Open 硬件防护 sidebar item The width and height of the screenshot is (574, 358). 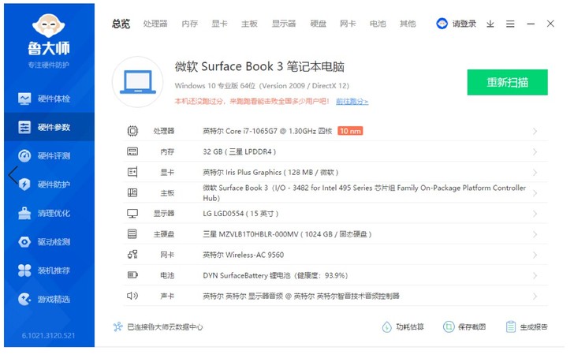49,185
